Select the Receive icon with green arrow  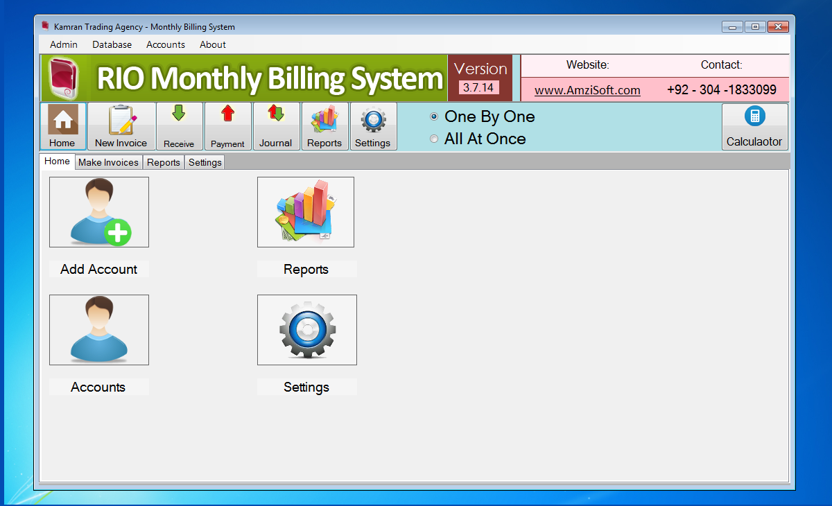click(x=180, y=125)
